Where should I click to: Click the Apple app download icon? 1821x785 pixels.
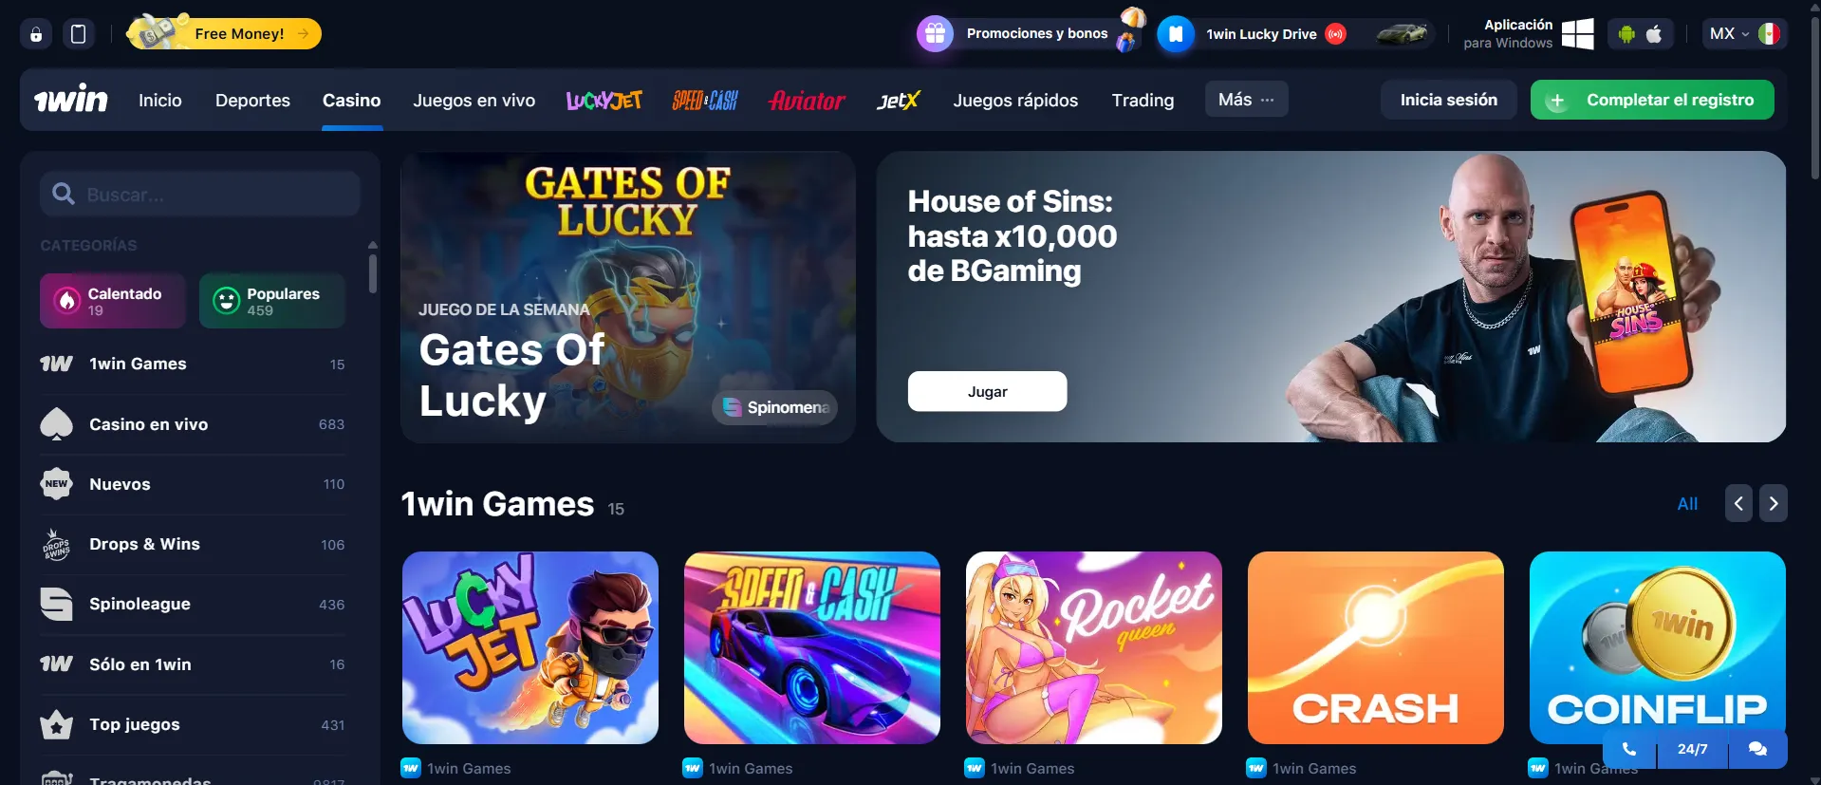pyautogui.click(x=1654, y=34)
